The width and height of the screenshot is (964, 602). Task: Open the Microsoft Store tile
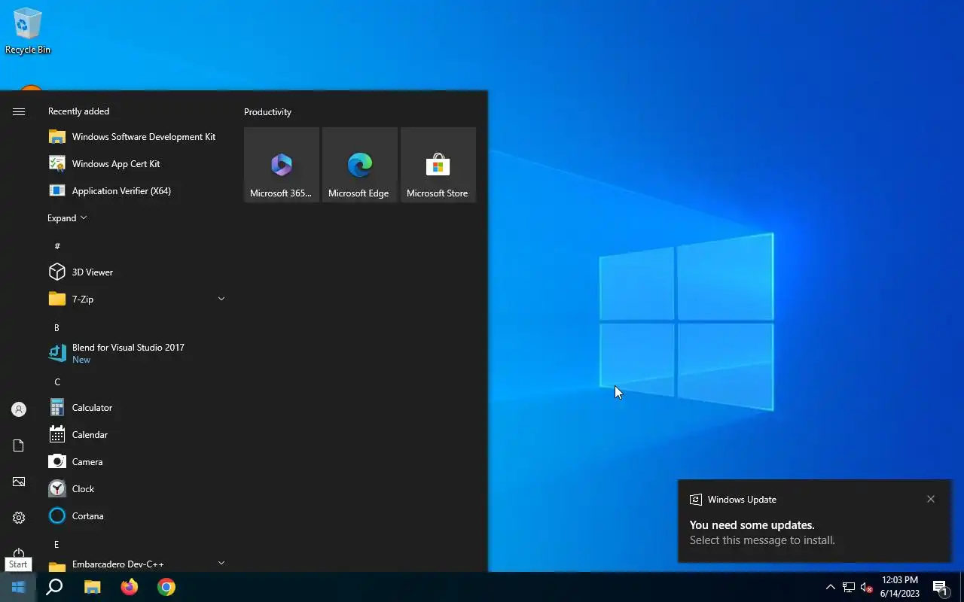click(438, 165)
